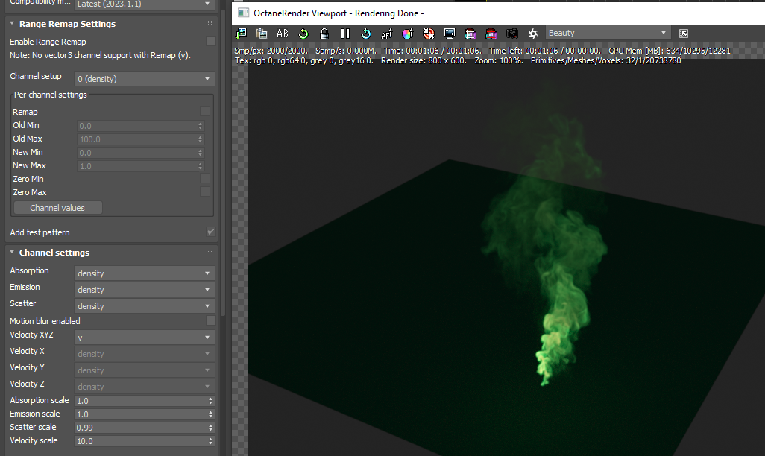
Task: Click the Scatter scale 0.99 field
Action: point(141,428)
